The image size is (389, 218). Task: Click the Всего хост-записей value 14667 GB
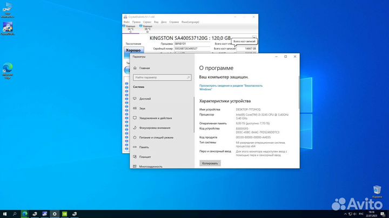[246, 48]
